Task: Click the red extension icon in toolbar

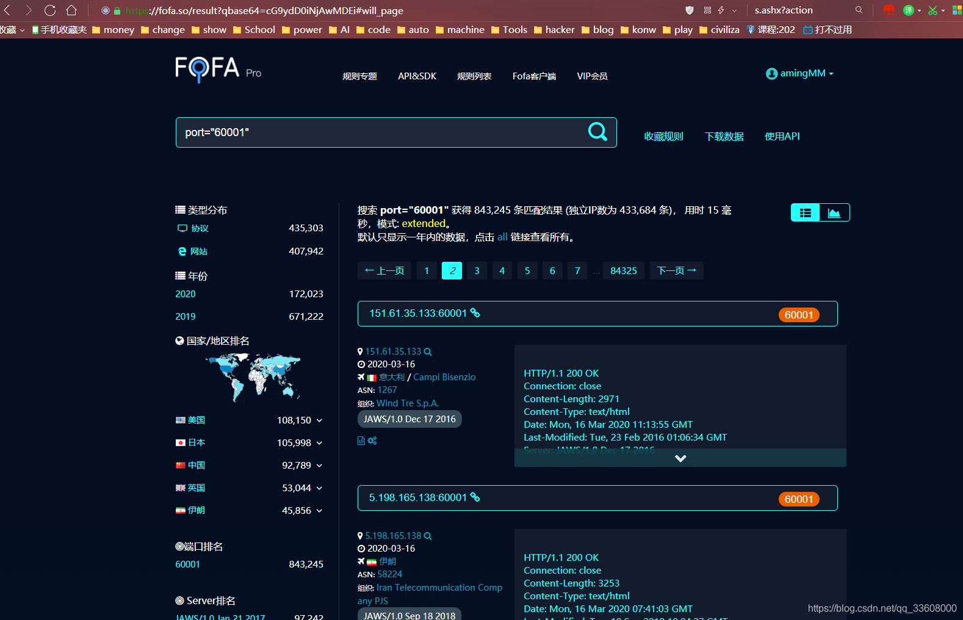Action: (x=889, y=10)
